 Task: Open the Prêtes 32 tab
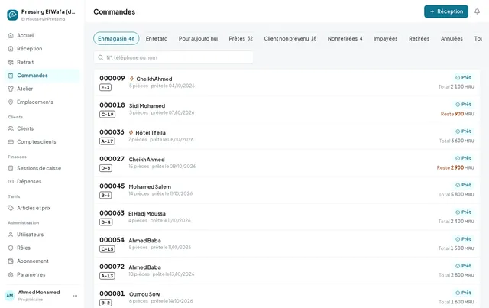pos(241,38)
